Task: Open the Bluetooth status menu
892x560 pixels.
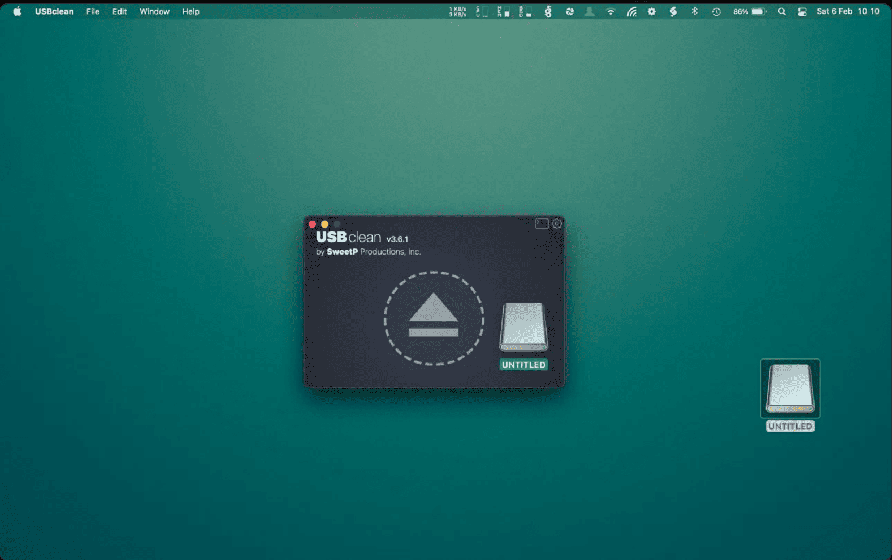Action: pyautogui.click(x=695, y=11)
